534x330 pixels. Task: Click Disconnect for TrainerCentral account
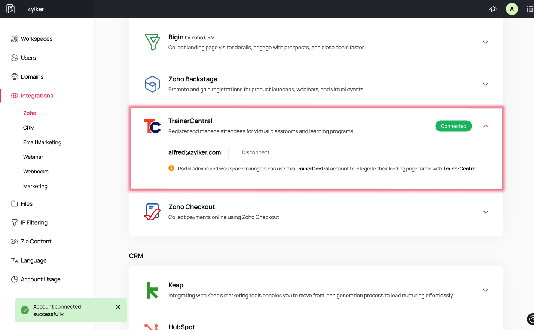(x=256, y=152)
